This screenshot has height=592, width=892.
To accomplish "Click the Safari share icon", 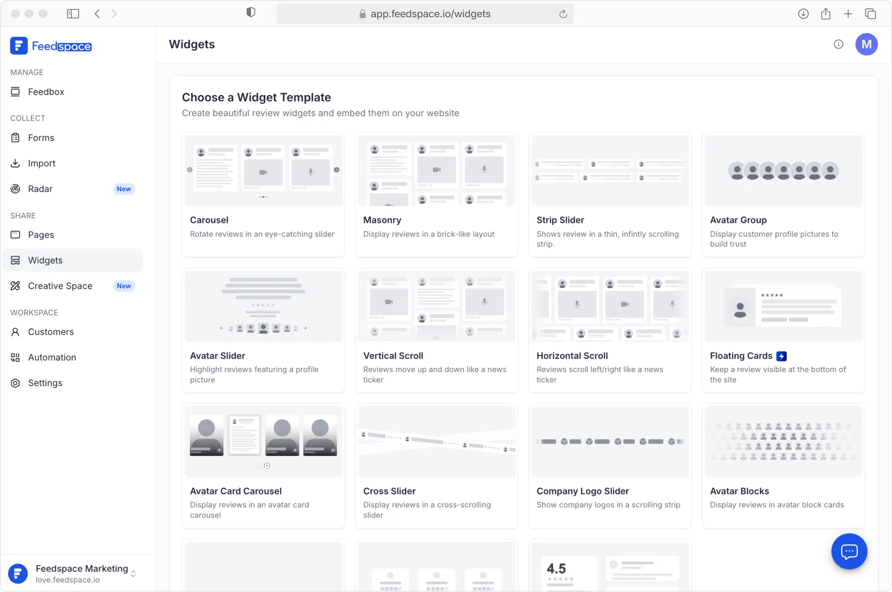I will click(x=825, y=14).
